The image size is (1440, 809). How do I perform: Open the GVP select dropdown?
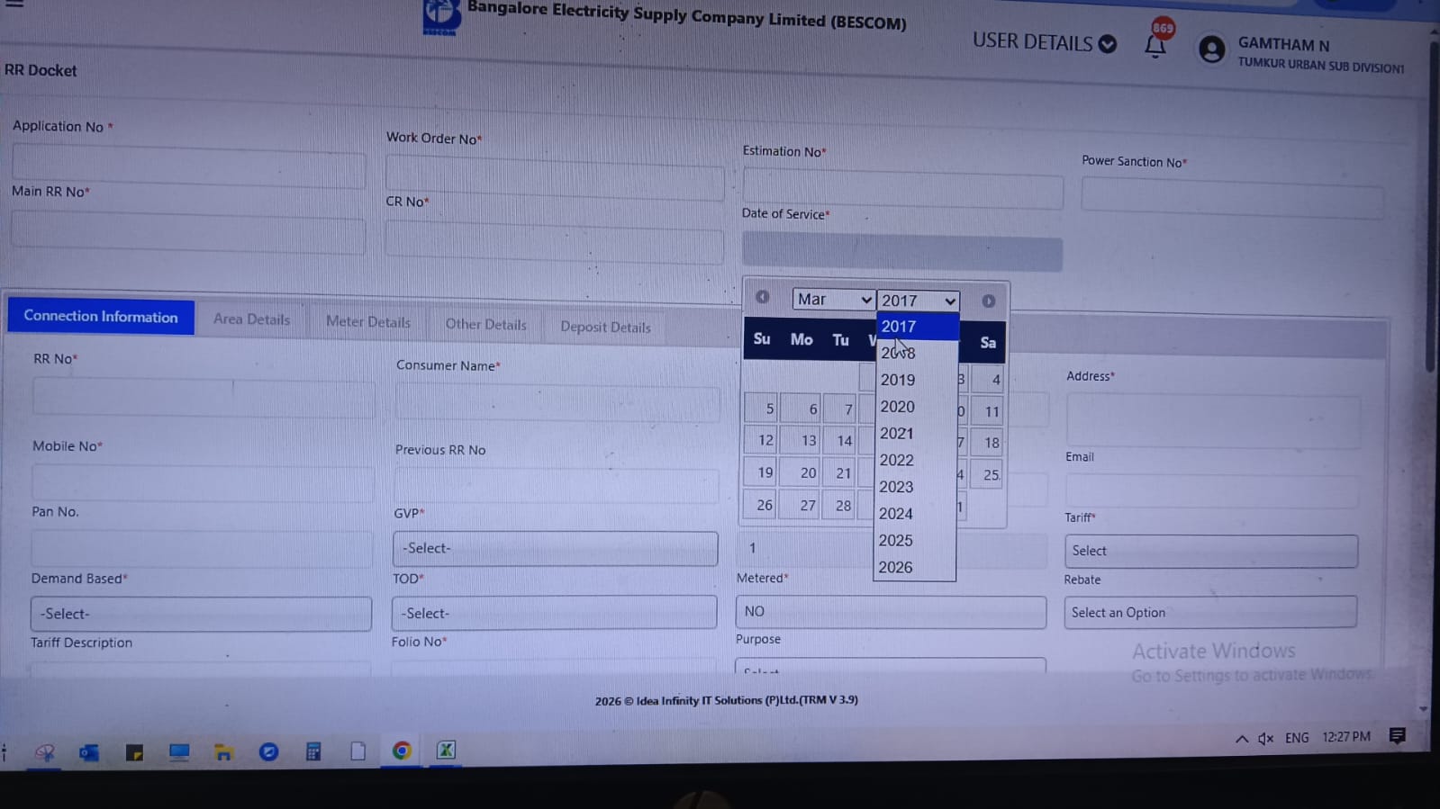(x=555, y=548)
